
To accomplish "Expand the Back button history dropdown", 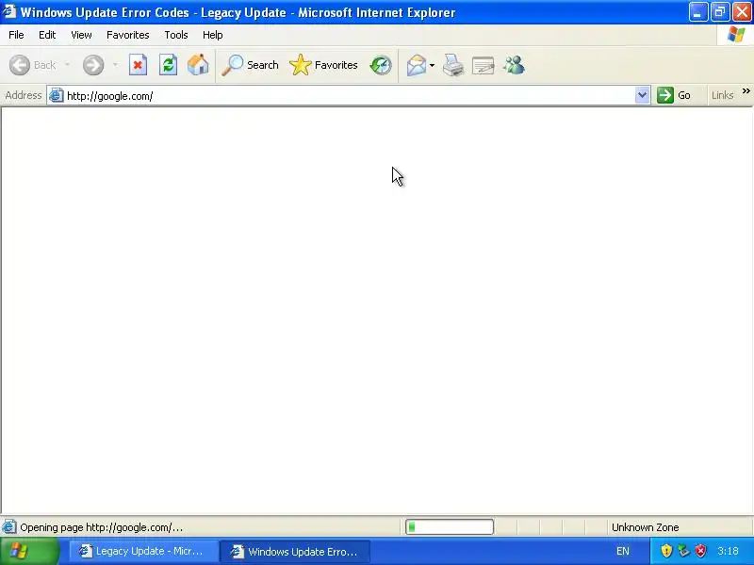I will [x=67, y=65].
